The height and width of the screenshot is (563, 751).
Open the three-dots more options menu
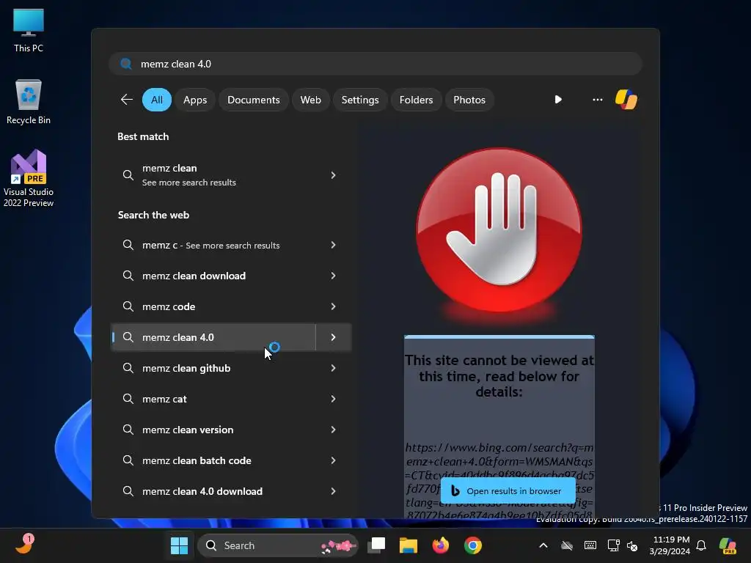597,100
